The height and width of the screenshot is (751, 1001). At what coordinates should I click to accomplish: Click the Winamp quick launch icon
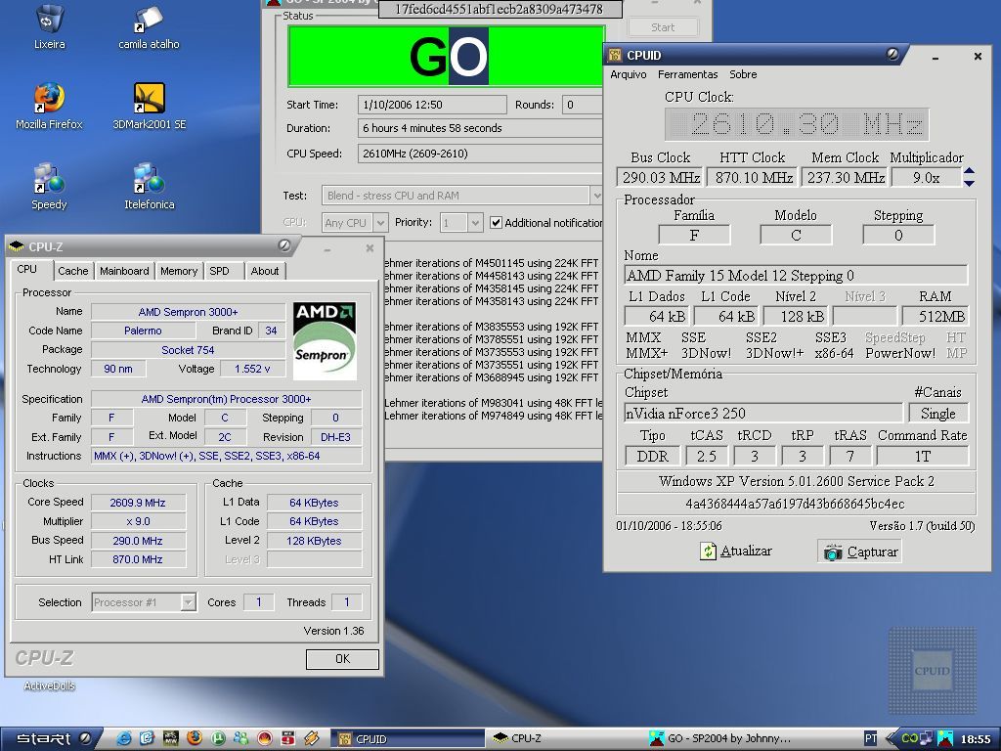[311, 738]
